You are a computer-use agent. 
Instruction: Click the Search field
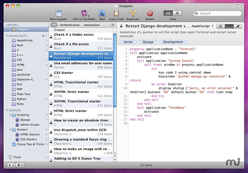click(x=217, y=13)
